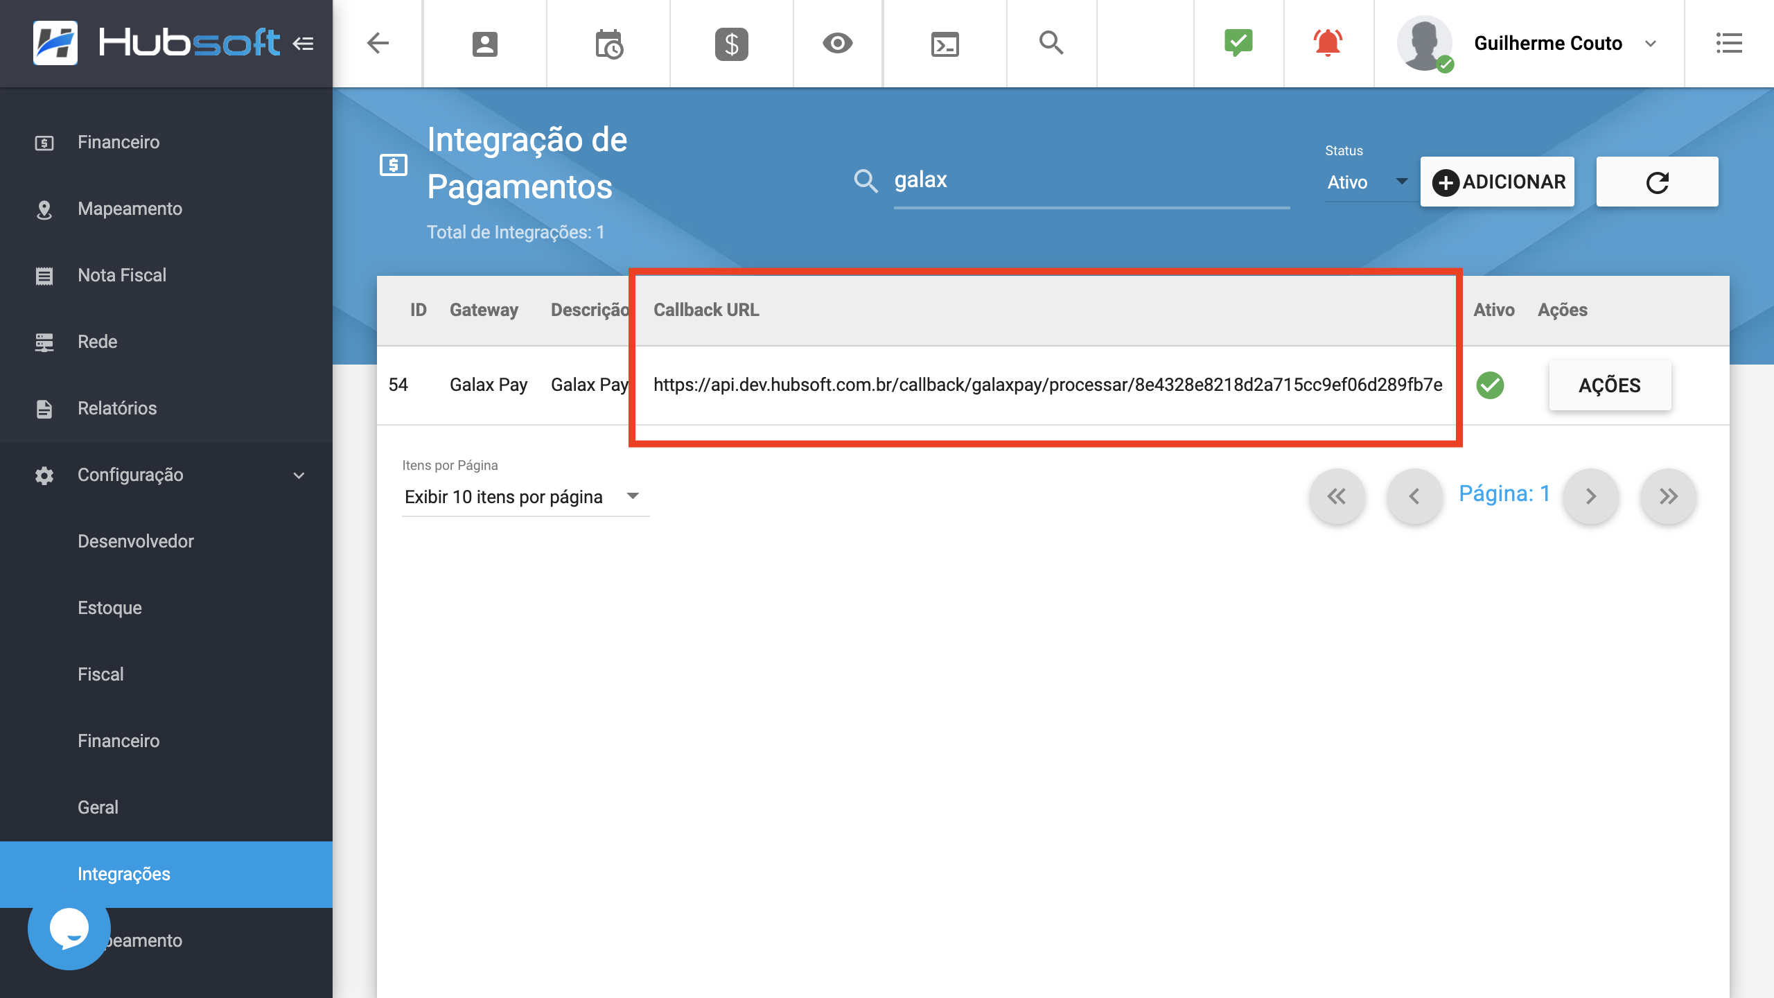Toggle the active status check on Galax Pay row
The width and height of the screenshot is (1774, 998).
pos(1491,385)
